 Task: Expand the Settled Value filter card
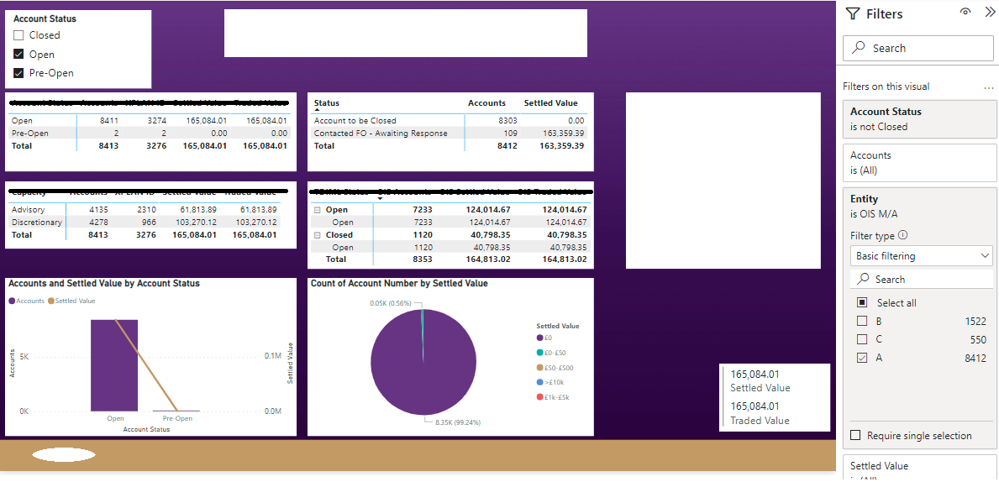(x=918, y=468)
